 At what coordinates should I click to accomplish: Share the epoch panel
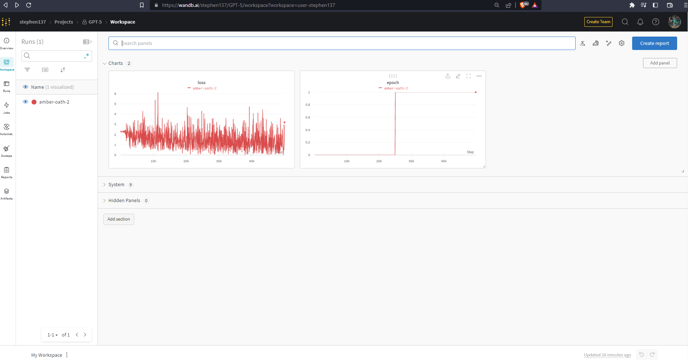[448, 76]
